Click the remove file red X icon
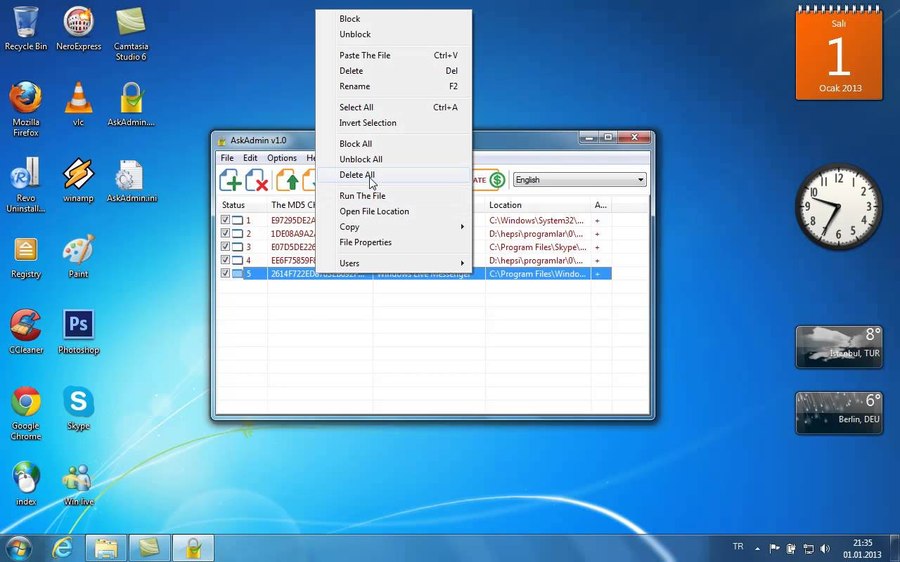 [x=257, y=180]
